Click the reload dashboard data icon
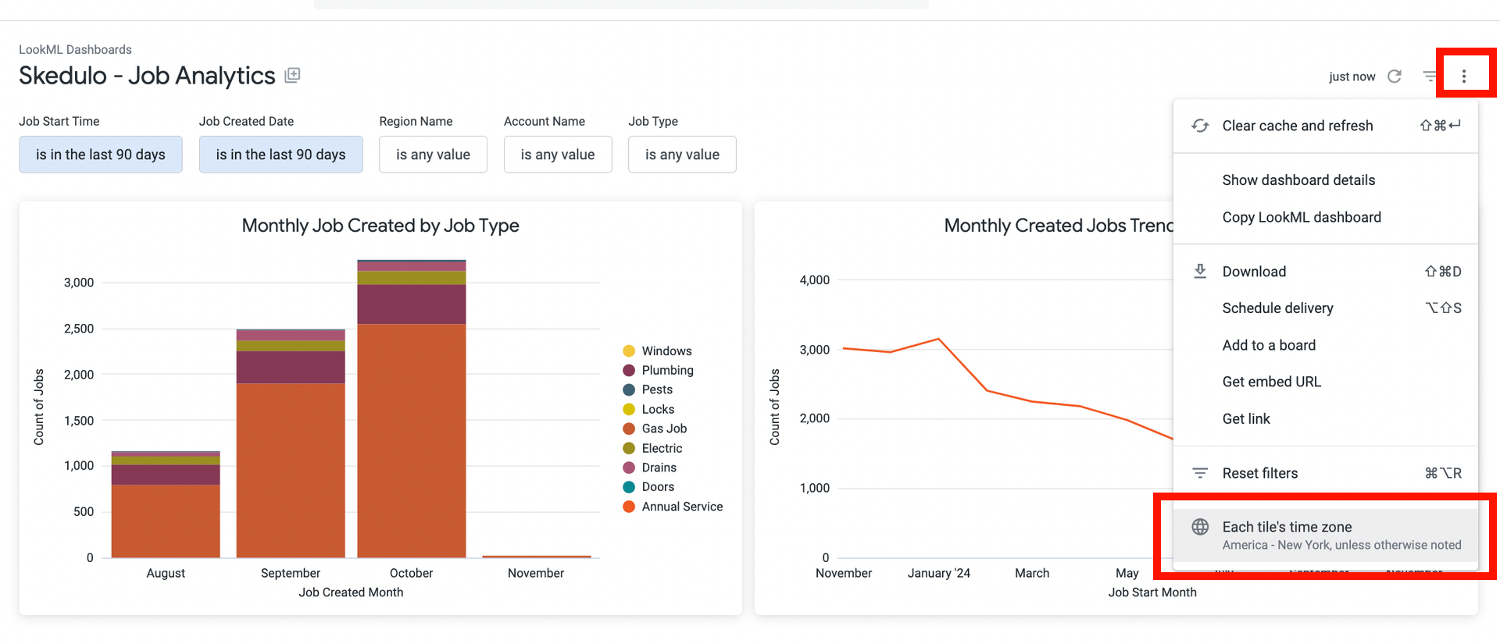 coord(1395,76)
